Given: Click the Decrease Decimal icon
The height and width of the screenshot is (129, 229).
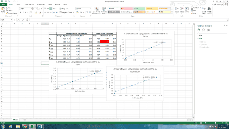Looking at the screenshot, I should point(90,12).
